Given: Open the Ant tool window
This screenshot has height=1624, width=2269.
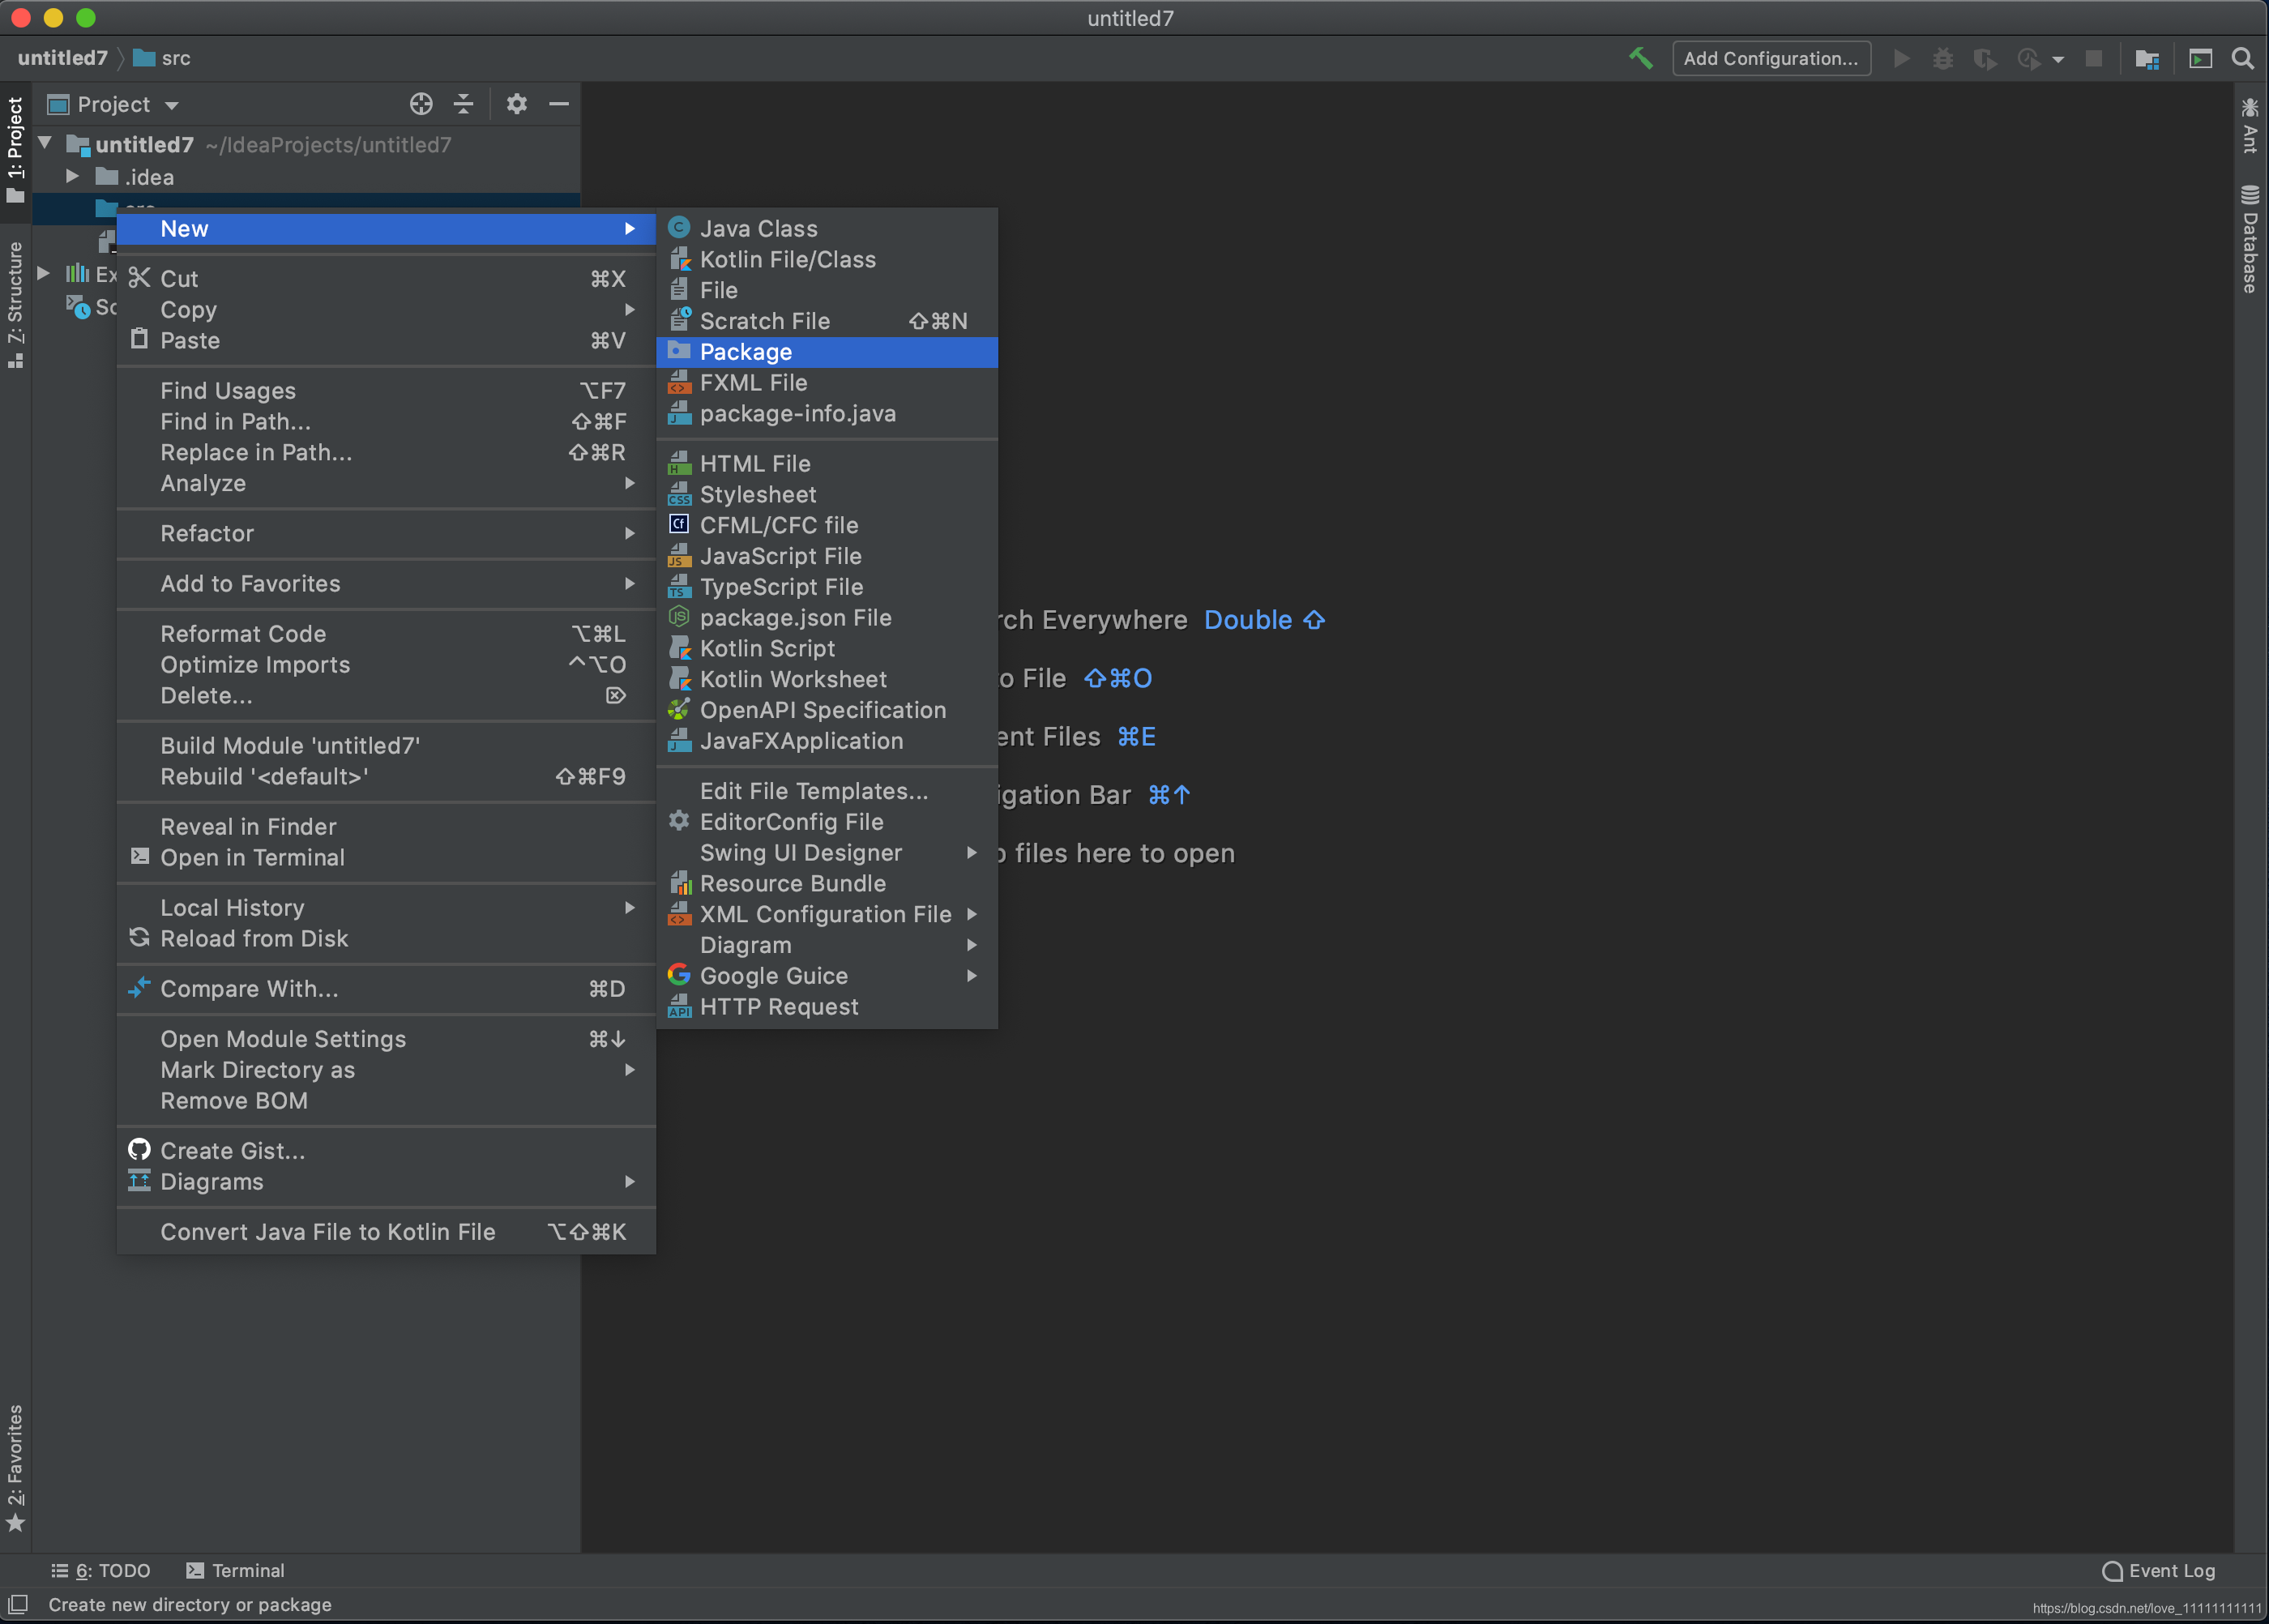Looking at the screenshot, I should (x=2250, y=125).
